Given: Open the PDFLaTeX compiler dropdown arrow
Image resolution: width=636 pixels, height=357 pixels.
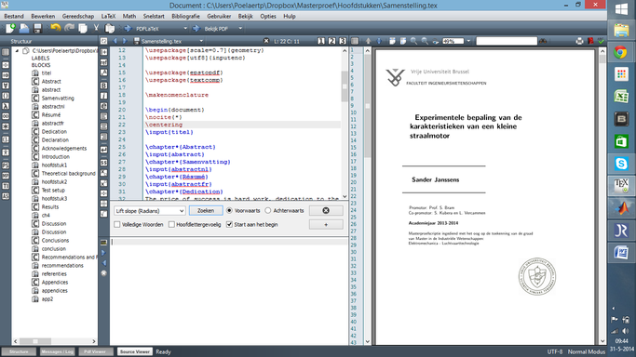Looking at the screenshot, I should pos(185,28).
